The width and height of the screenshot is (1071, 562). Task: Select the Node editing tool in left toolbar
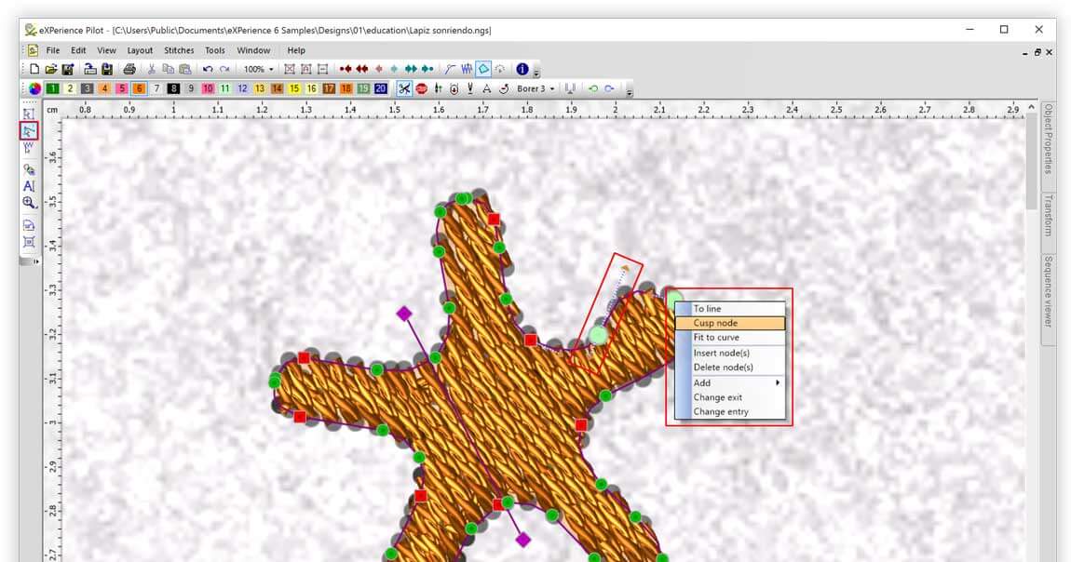pyautogui.click(x=28, y=130)
